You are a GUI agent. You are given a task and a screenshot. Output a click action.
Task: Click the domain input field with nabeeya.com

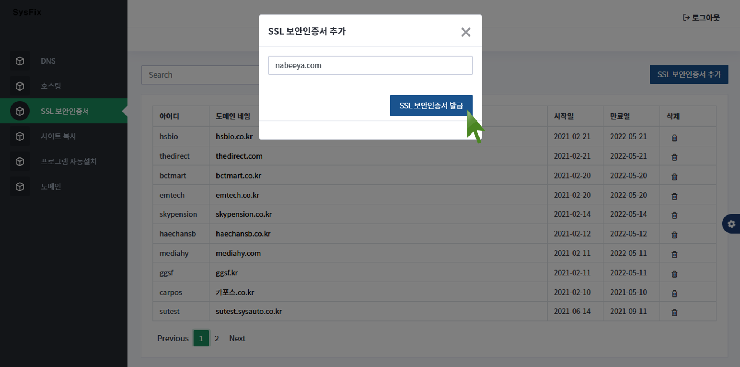[370, 65]
